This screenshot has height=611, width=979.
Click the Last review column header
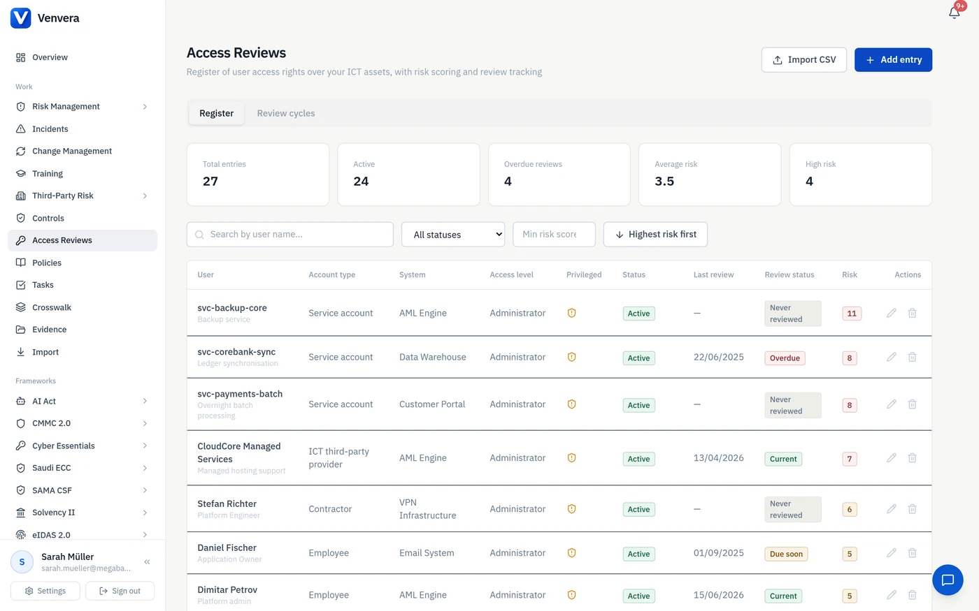click(x=713, y=275)
